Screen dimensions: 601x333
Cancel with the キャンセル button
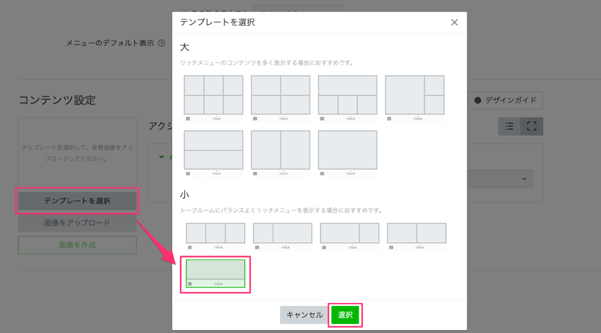pos(304,315)
